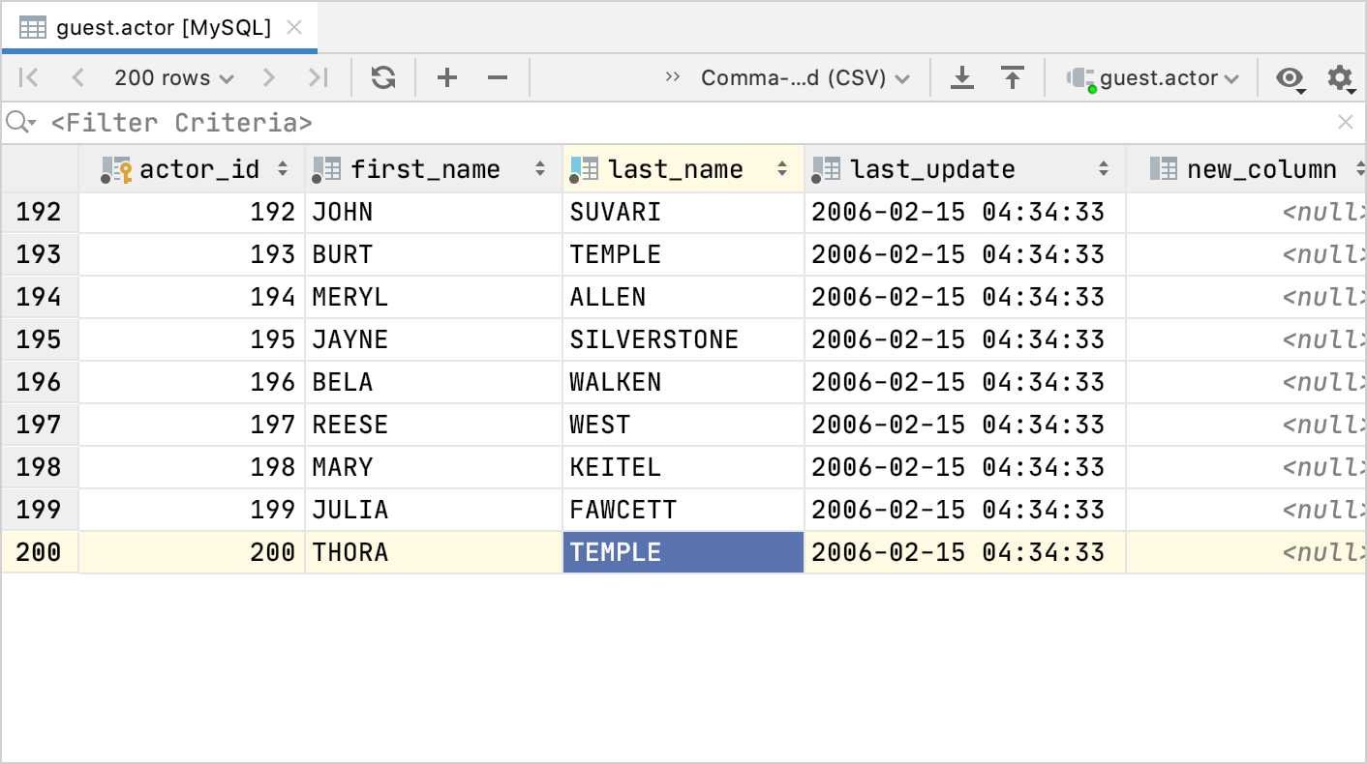The image size is (1367, 764).
Task: Go to the next page of rows
Action: (x=269, y=77)
